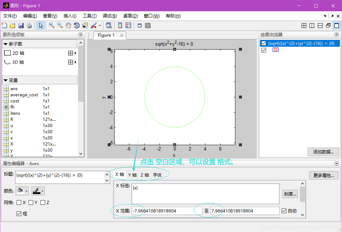Click into the 标题 title text field
Image resolution: width=342 pixels, height=232 pixels.
point(60,177)
